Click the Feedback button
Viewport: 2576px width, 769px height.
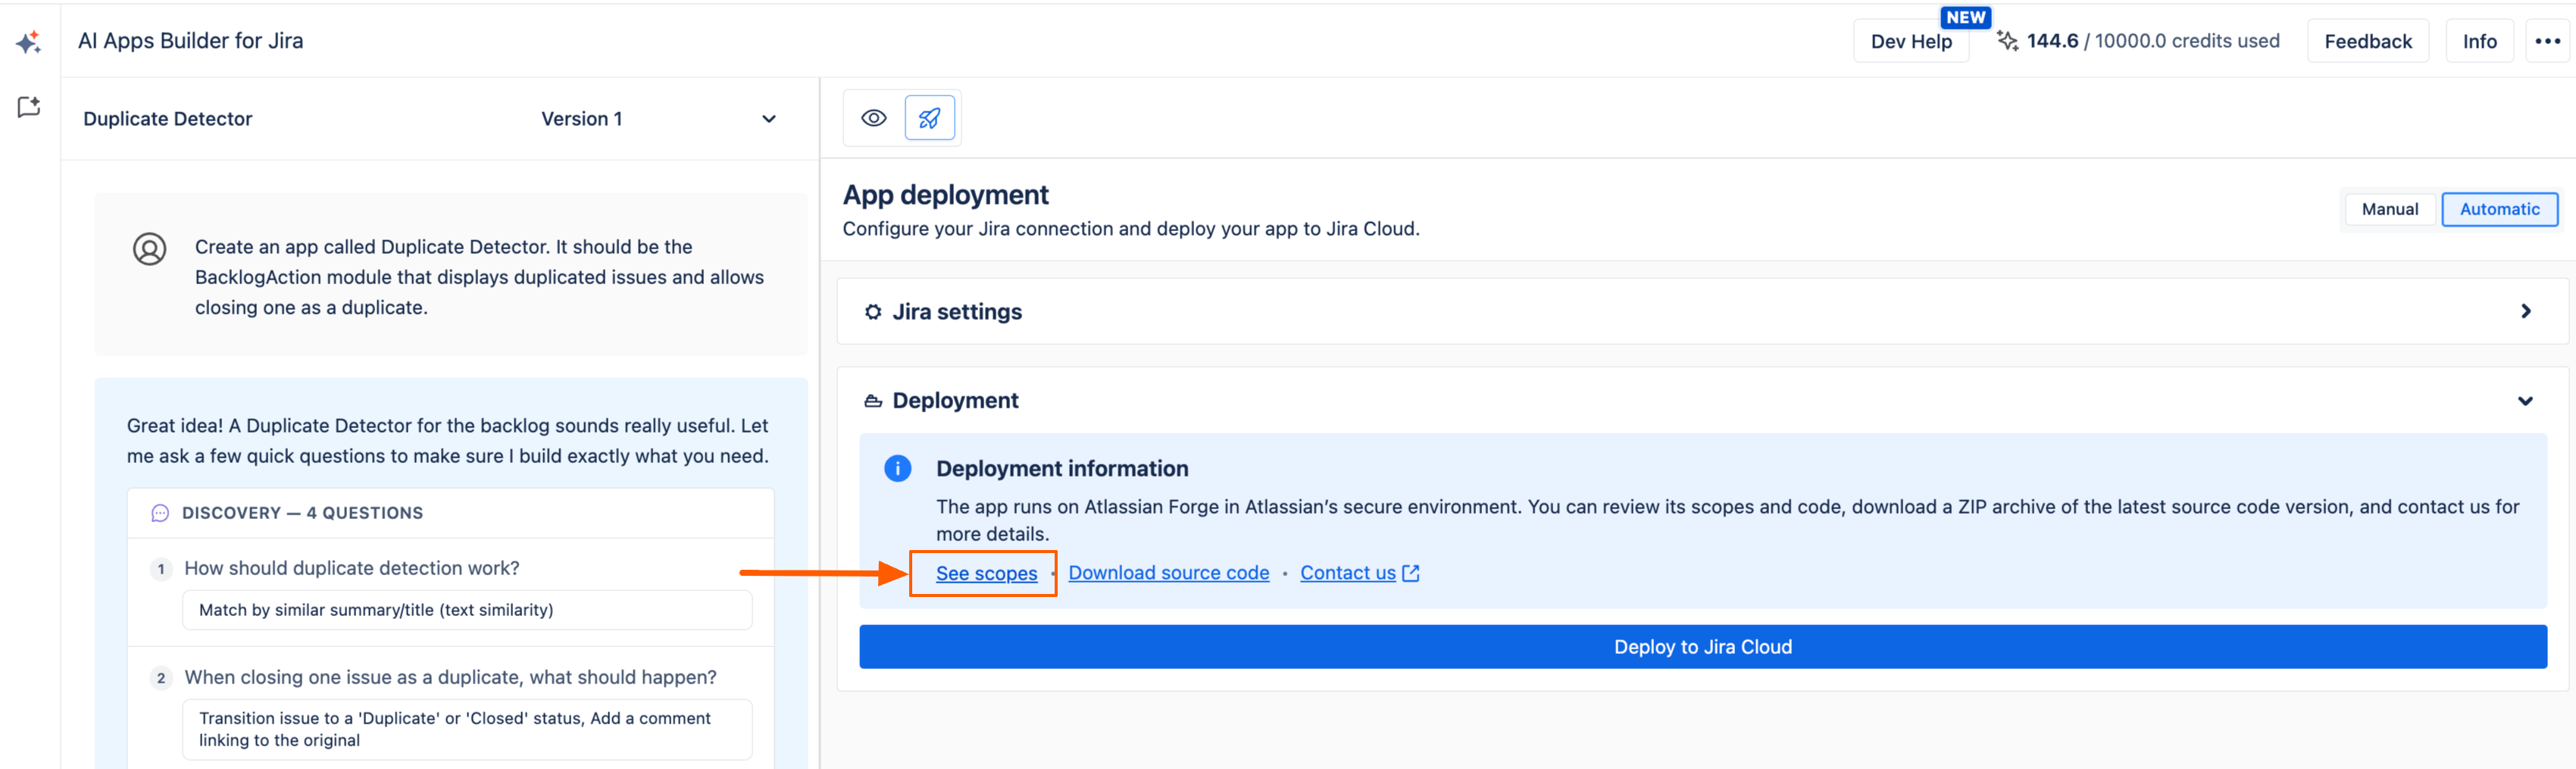click(x=2367, y=41)
